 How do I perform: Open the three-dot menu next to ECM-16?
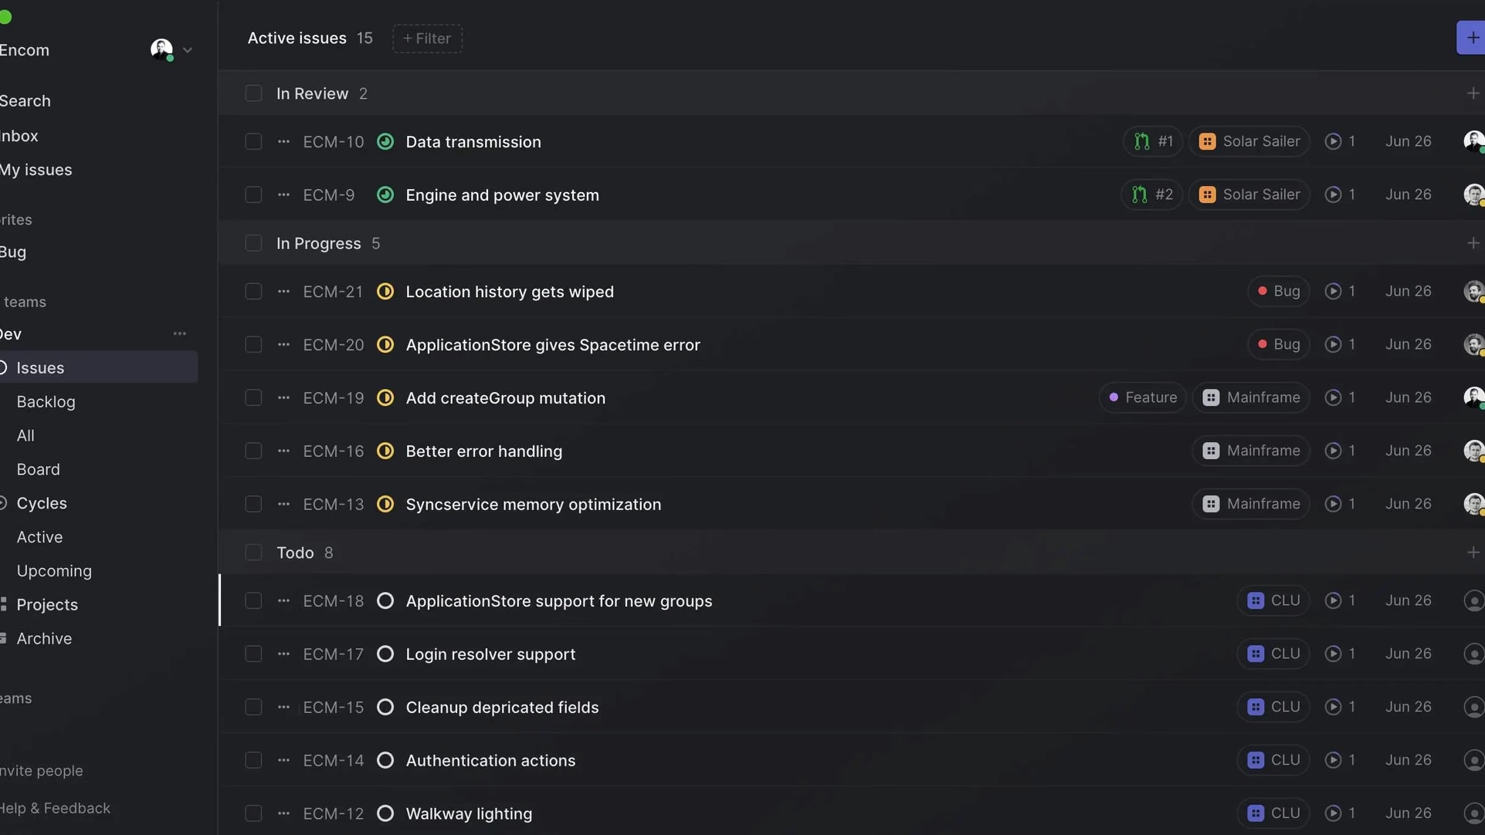tap(283, 451)
